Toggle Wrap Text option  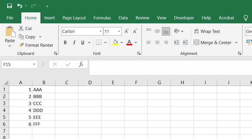[207, 31]
